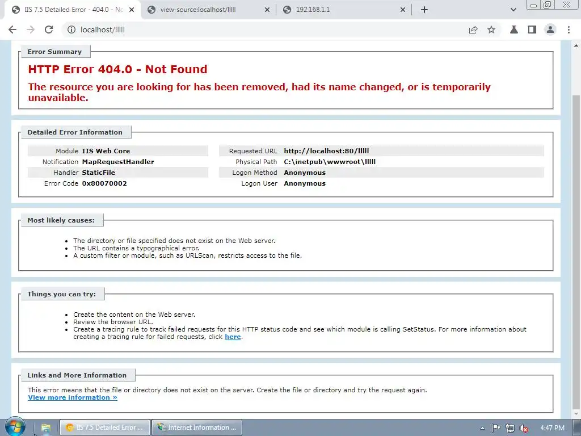Open muted volume tray icon
The image size is (581, 436).
[x=524, y=428]
